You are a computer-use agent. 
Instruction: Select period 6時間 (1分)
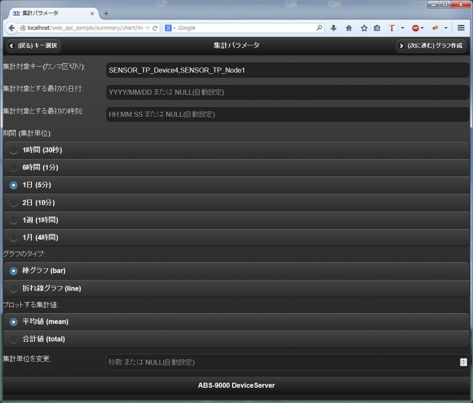pyautogui.click(x=236, y=168)
